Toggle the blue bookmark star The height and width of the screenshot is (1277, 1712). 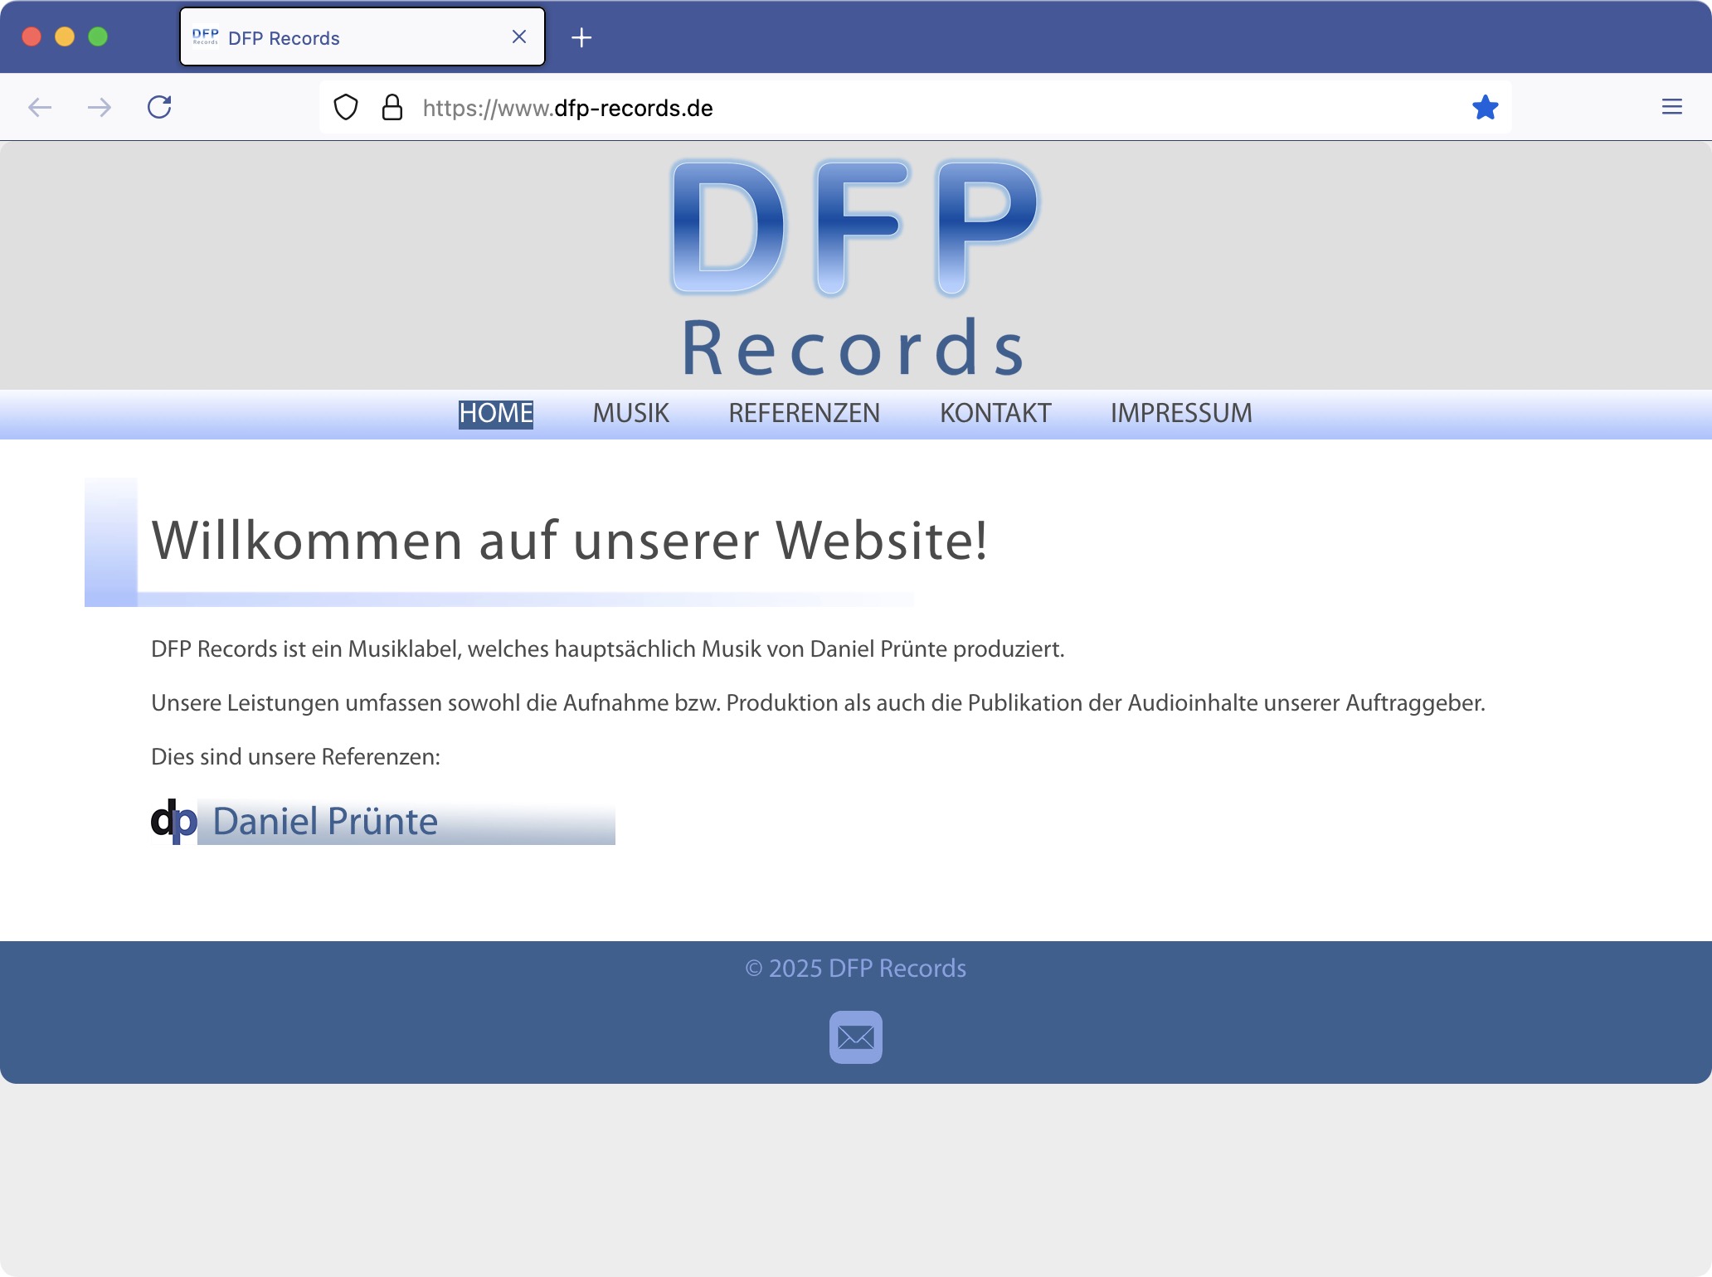[x=1485, y=107]
